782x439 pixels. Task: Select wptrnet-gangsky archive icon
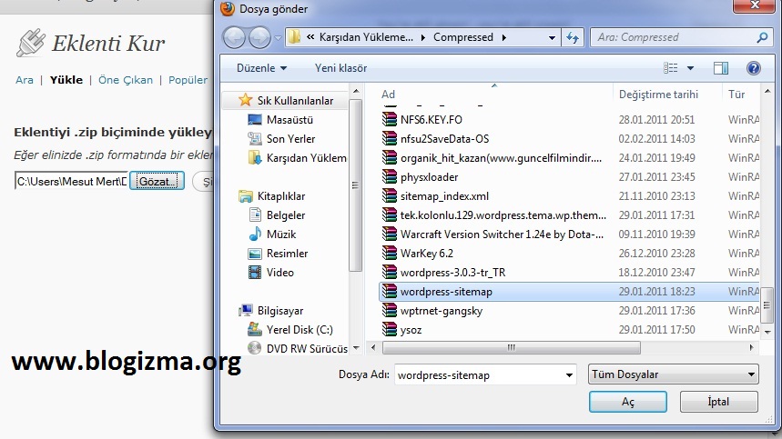coord(390,311)
